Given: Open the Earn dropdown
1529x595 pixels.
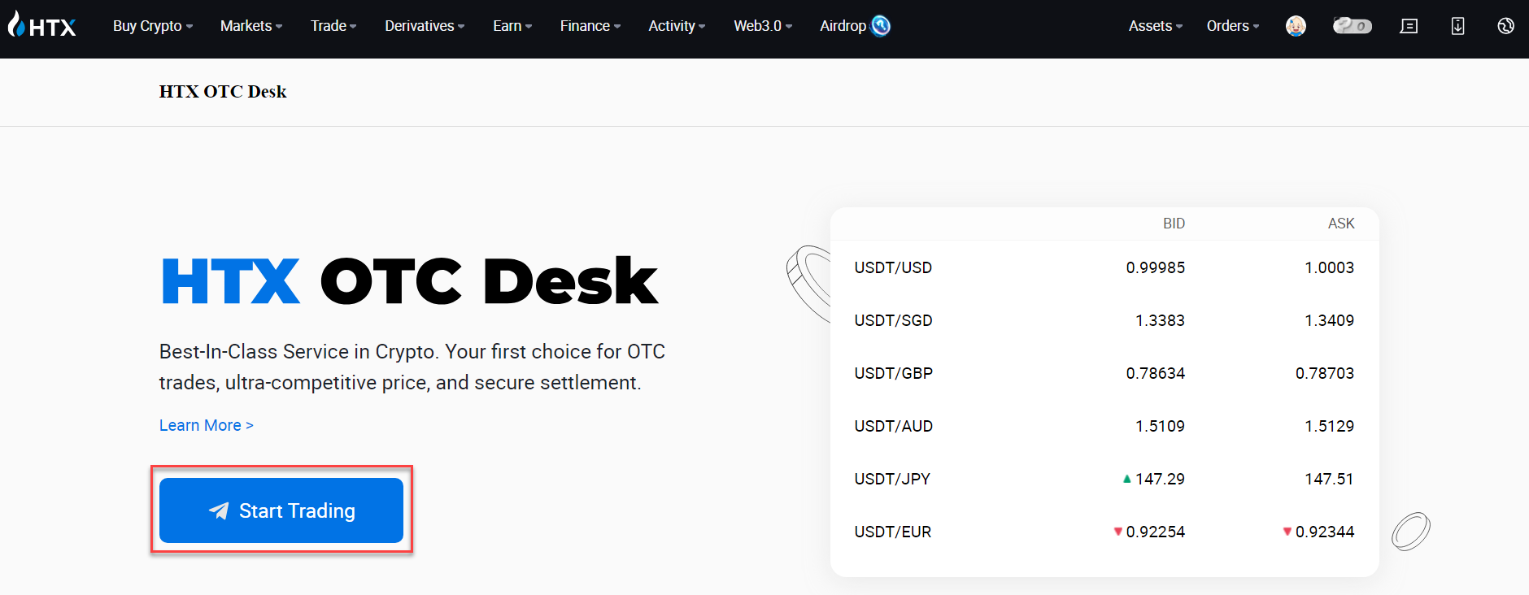Looking at the screenshot, I should (x=512, y=26).
